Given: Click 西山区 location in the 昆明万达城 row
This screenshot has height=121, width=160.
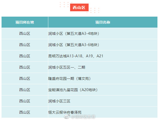Looking at the screenshot, I should click(x=25, y=56).
